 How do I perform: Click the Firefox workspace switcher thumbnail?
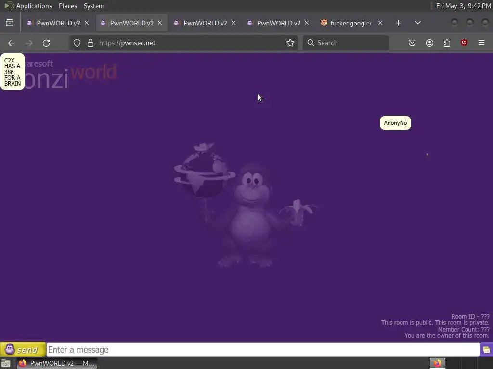pyautogui.click(x=437, y=363)
